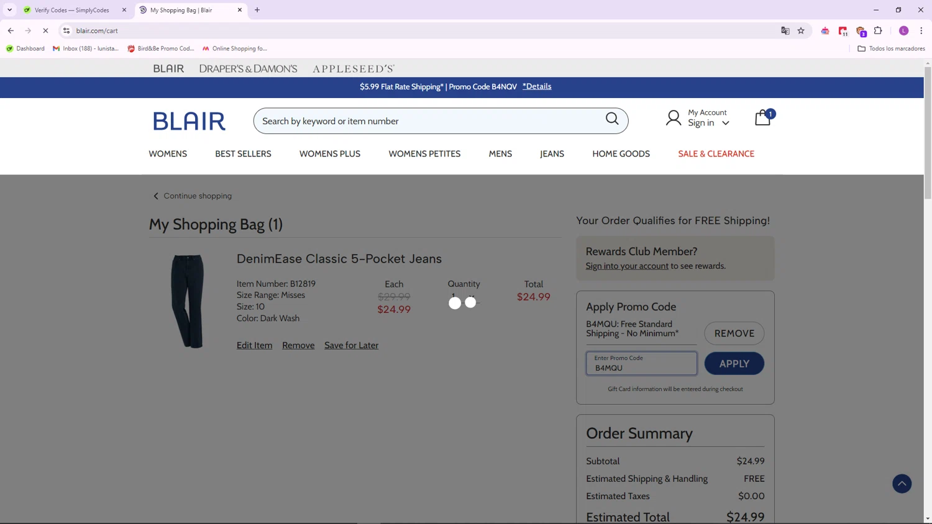Remove the jeans from the bag

298,345
